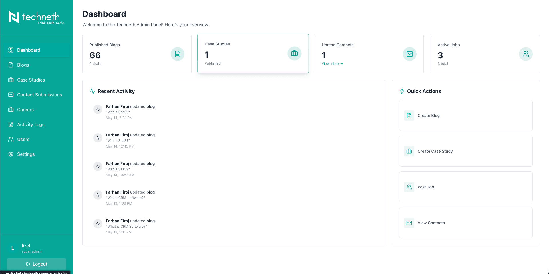Image resolution: width=549 pixels, height=274 pixels.
Task: Click the Recent Activity heading text
Action: tap(116, 91)
